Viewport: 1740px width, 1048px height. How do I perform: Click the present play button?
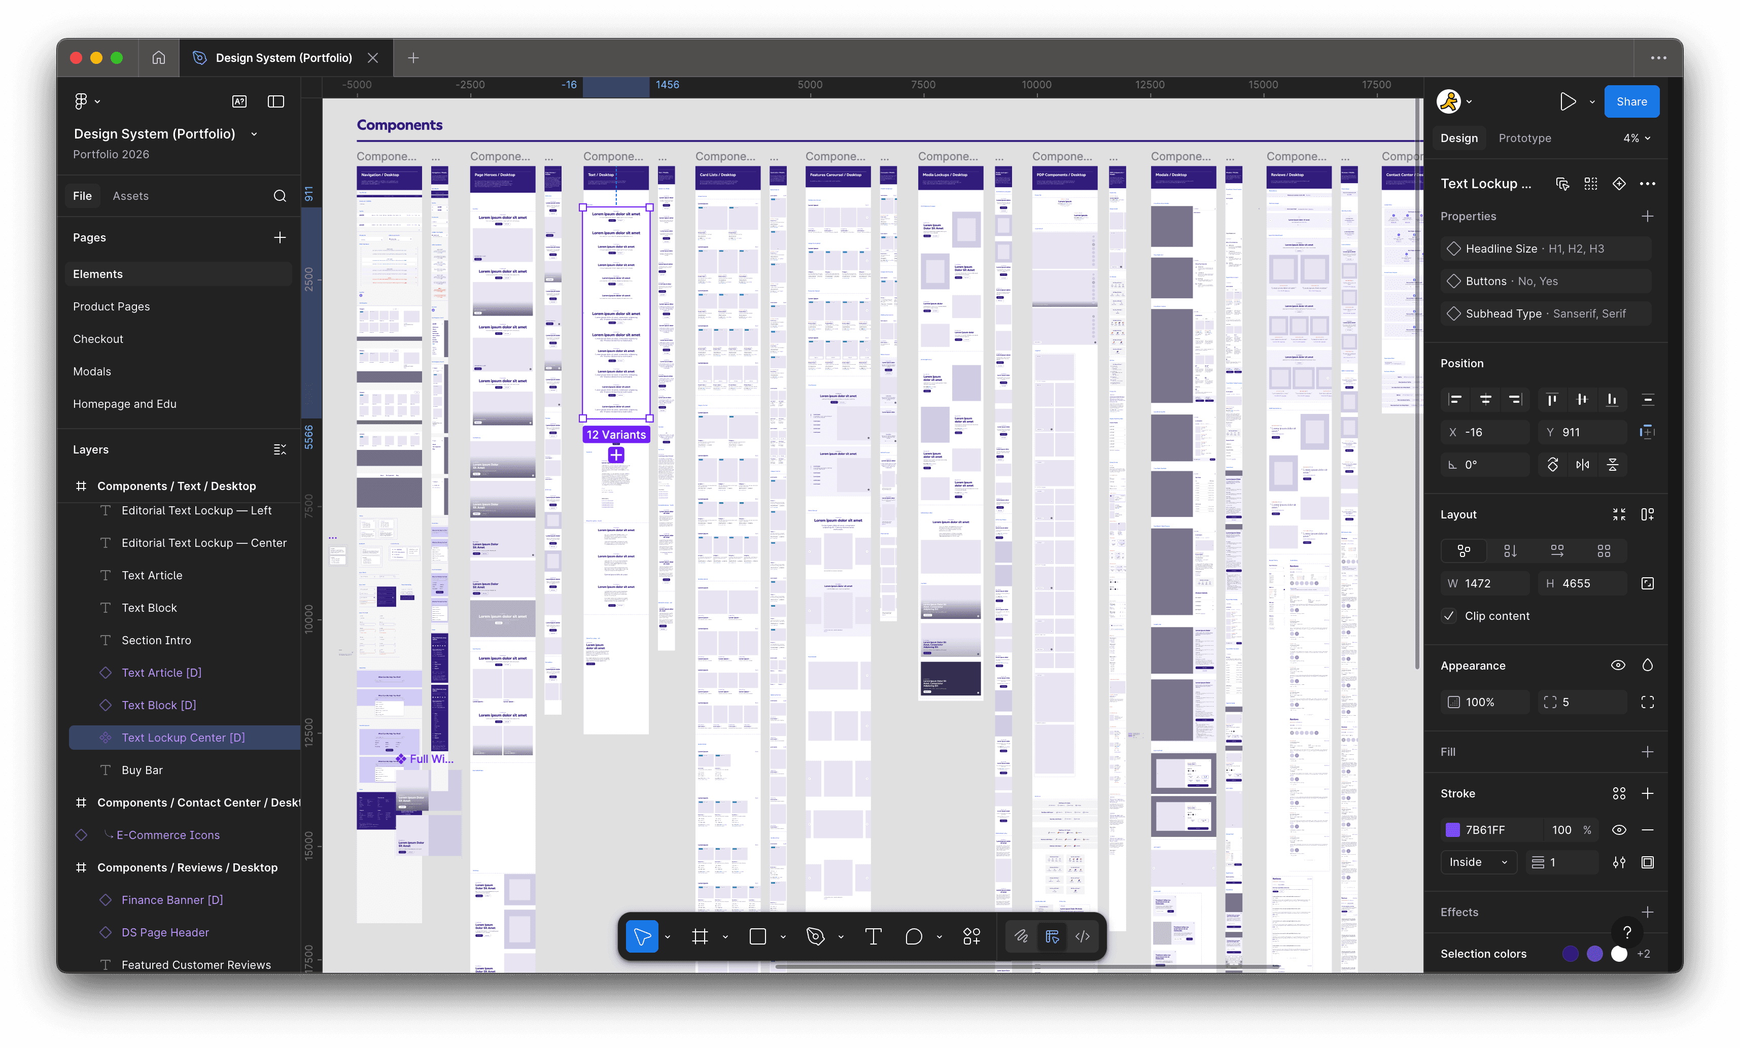(x=1568, y=101)
